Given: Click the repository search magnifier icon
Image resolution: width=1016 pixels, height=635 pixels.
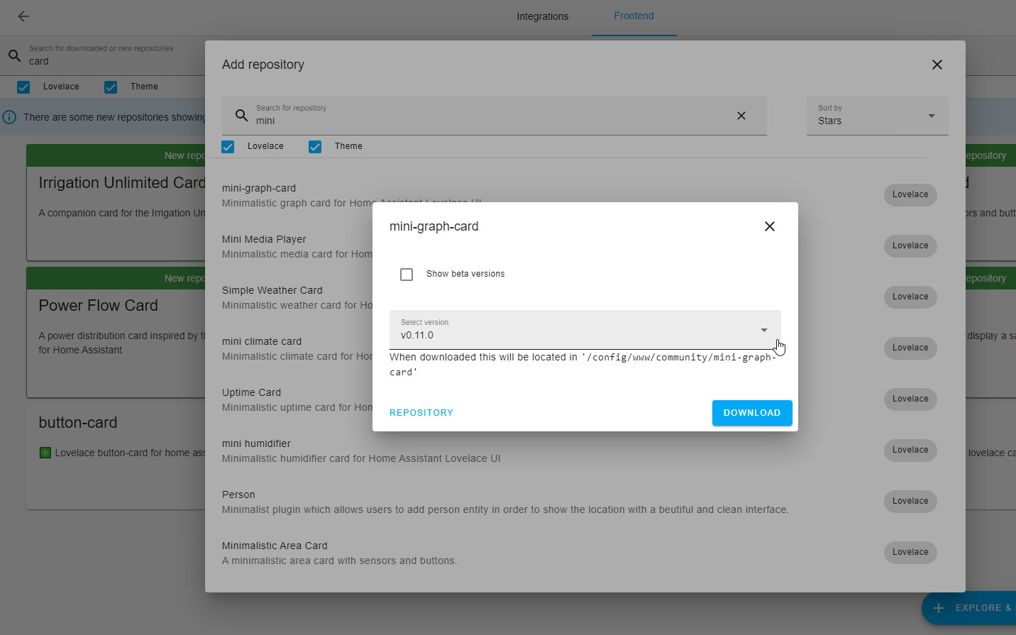Looking at the screenshot, I should (241, 115).
